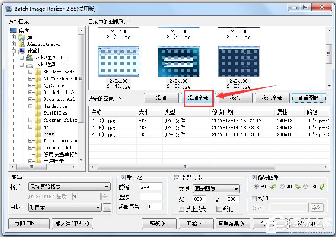This screenshot has width=336, height=237.
Task: Click the 库 library folder icon
Action: [x=22, y=37]
